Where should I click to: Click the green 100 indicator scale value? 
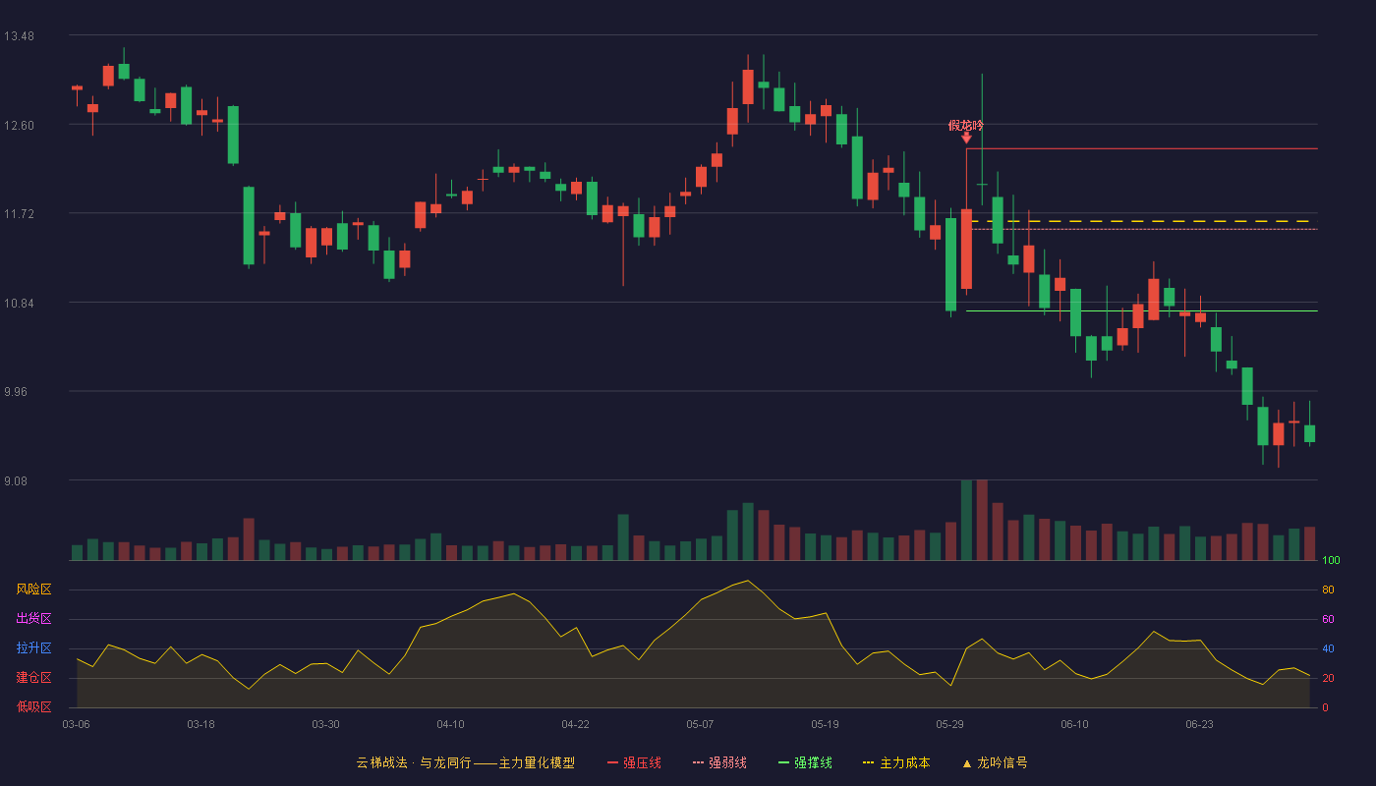tap(1331, 561)
